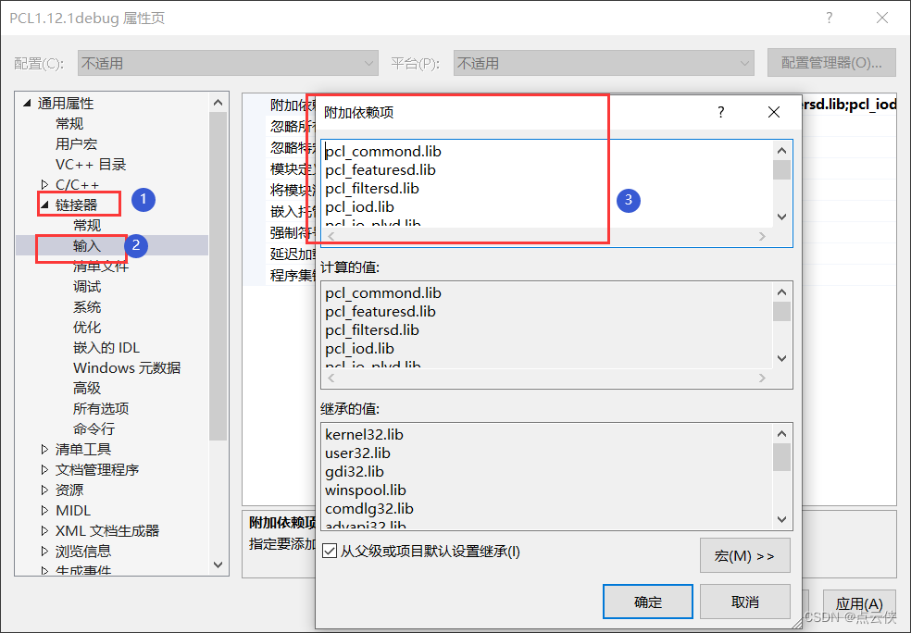Select 调试 under 链接器
Image resolution: width=911 pixels, height=633 pixels.
click(x=87, y=286)
